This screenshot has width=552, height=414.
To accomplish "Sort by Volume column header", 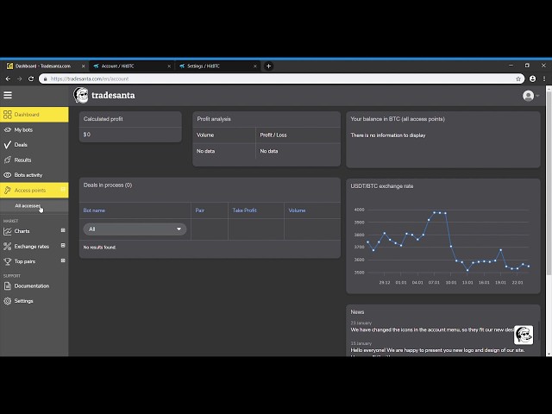I will pos(297,210).
